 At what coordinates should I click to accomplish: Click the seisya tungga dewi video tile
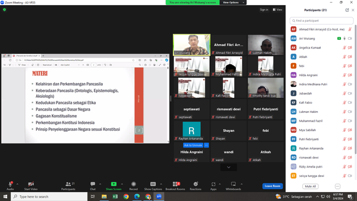(191, 66)
